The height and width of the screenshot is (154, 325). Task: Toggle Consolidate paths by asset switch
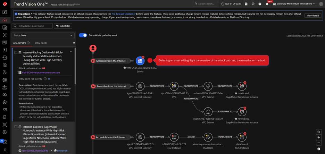click(x=83, y=35)
